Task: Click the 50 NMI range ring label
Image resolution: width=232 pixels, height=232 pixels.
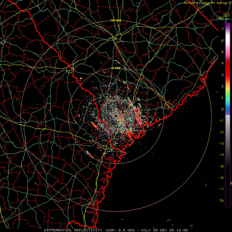Action: pyautogui.click(x=116, y=68)
